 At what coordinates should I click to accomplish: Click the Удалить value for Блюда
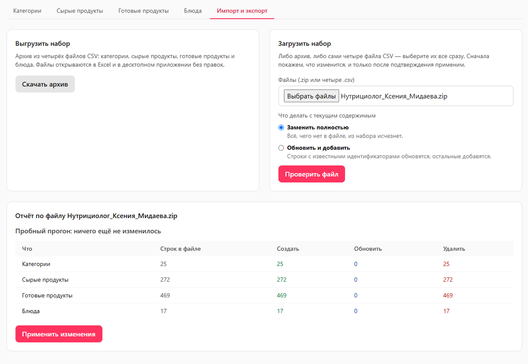coord(447,311)
